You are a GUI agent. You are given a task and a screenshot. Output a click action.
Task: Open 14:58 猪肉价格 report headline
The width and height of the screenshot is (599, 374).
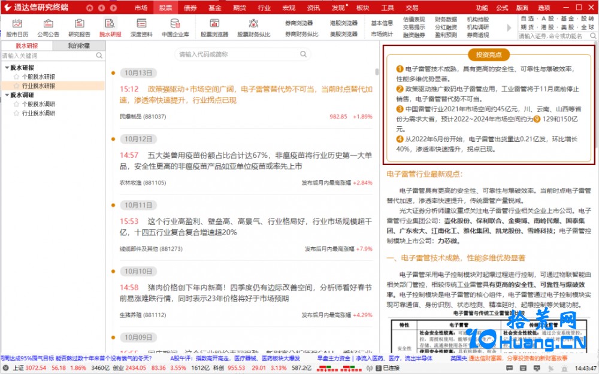[246, 293]
